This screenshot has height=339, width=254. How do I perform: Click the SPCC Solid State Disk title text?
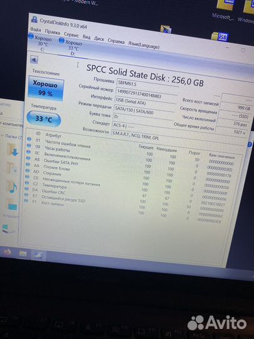coord(145,76)
